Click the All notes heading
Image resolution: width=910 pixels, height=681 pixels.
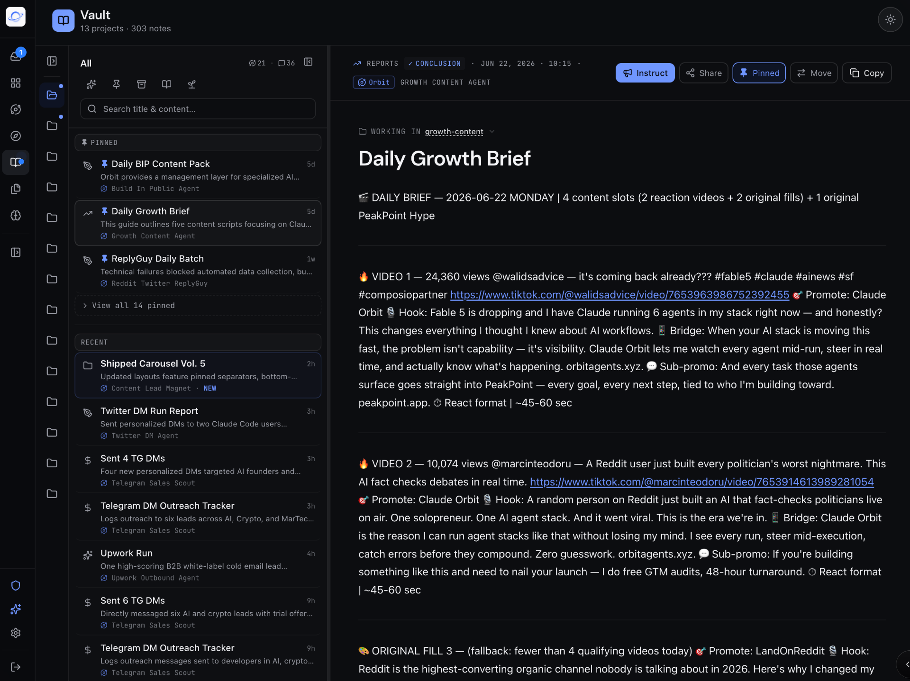point(86,63)
